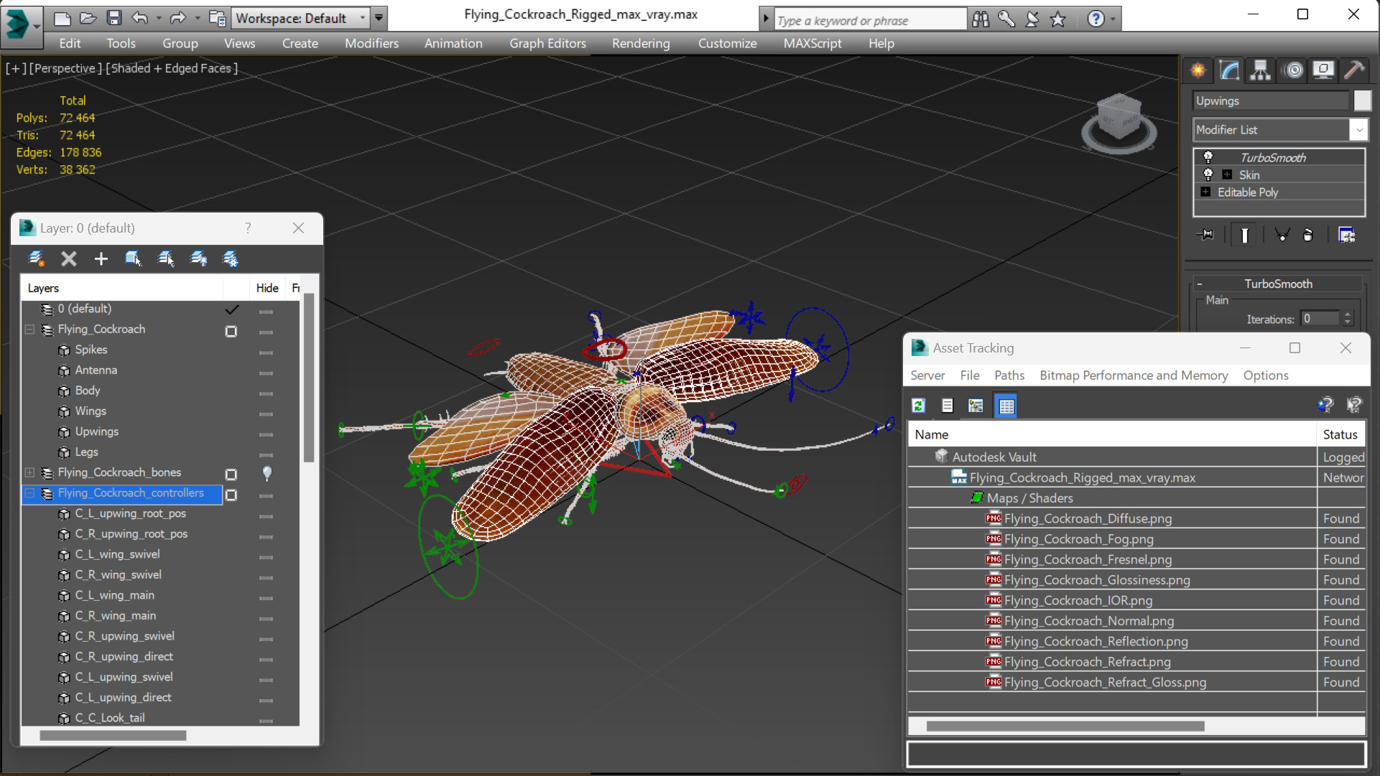The image size is (1380, 776).
Task: Open the Rendering menu
Action: (x=641, y=43)
